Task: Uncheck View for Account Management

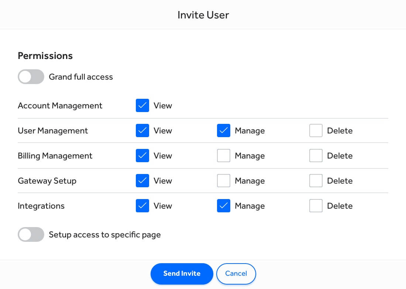Action: coord(142,105)
